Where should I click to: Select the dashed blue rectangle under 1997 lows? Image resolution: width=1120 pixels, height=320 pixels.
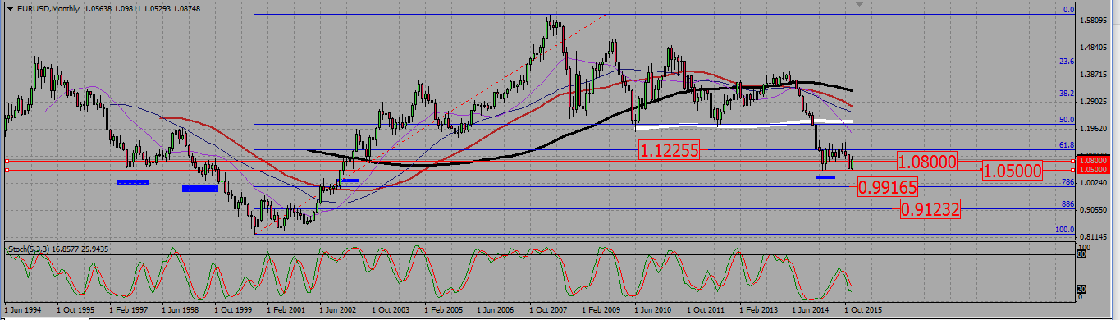click(x=133, y=182)
